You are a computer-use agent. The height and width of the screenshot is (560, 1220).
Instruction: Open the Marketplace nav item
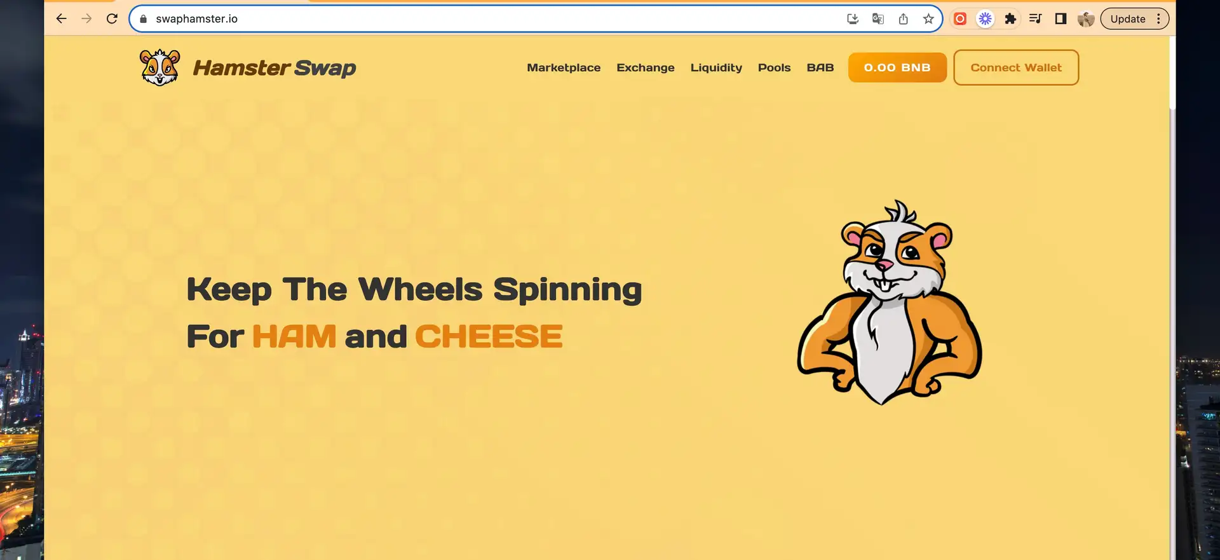click(564, 67)
